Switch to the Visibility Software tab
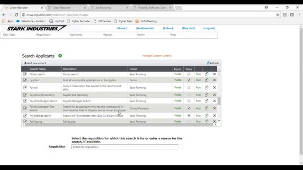This screenshot has height=170, width=303. click(x=152, y=8)
